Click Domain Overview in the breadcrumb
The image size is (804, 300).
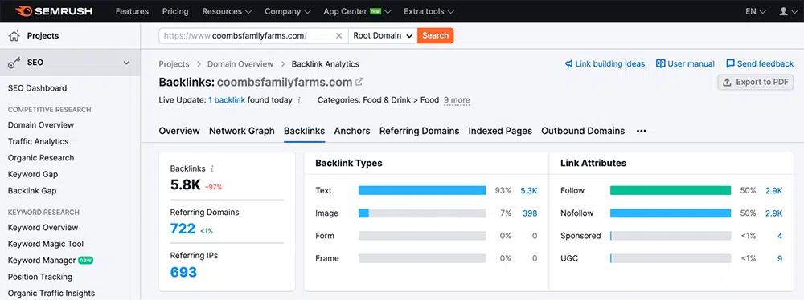pos(240,64)
